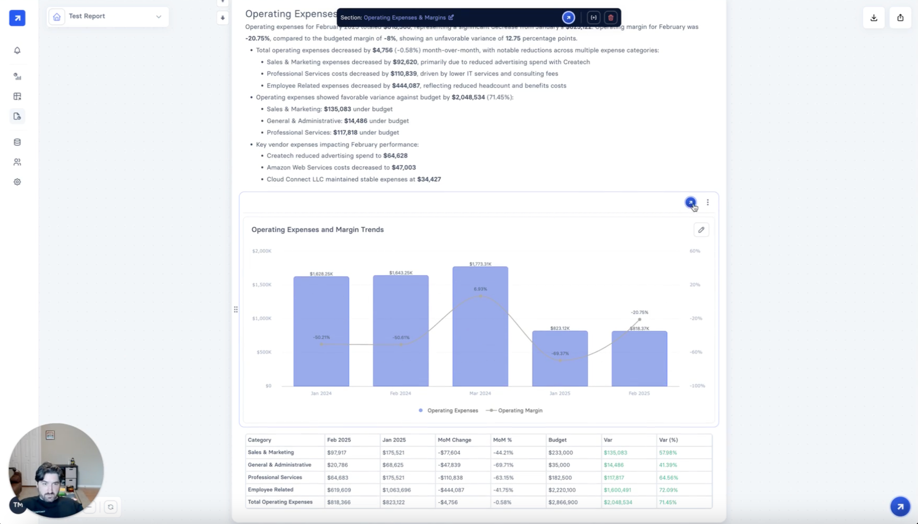Viewport: 918px width, 524px height.
Task: Click the download icon at top right
Action: (874, 17)
